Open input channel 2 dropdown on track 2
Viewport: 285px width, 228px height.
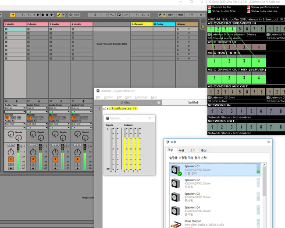[37, 112]
